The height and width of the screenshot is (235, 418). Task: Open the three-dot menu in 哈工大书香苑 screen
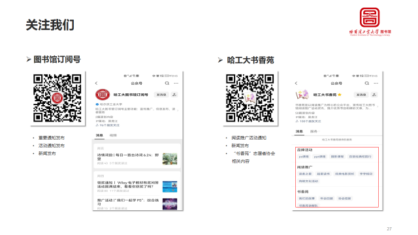[x=376, y=84]
